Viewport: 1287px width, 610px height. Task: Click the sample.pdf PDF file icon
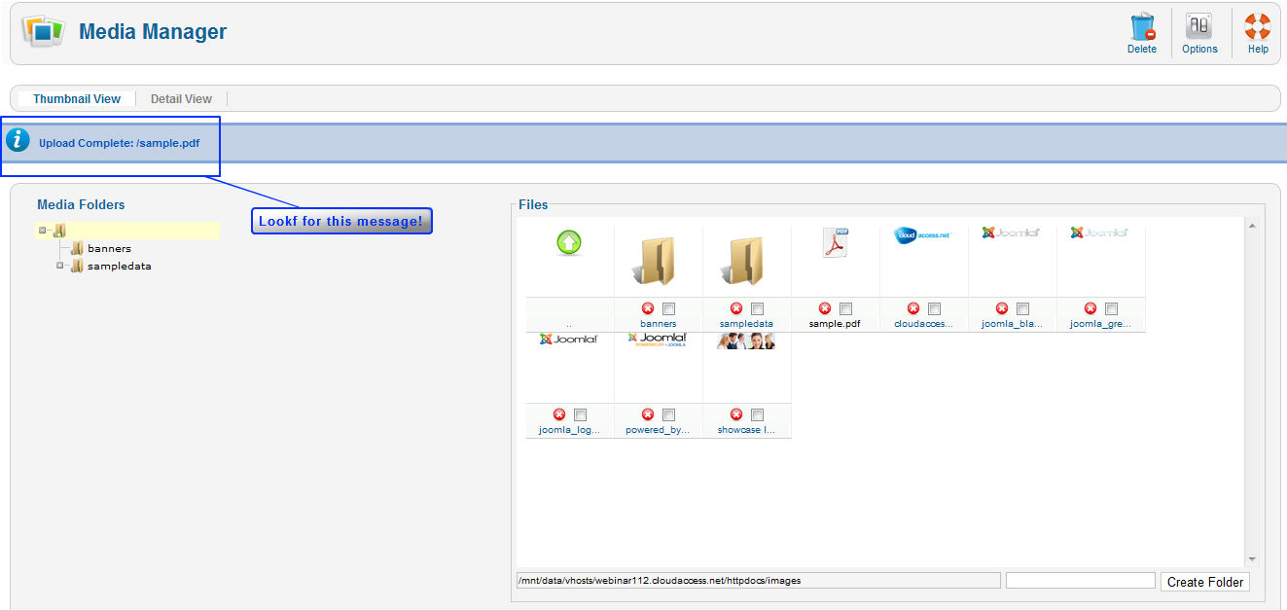[x=836, y=242]
